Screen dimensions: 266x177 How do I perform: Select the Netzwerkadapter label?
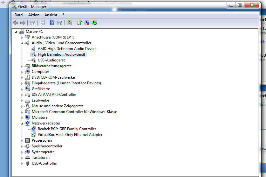(x=46, y=123)
